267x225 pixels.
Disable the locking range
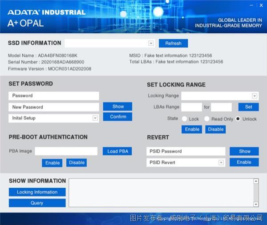215,130
